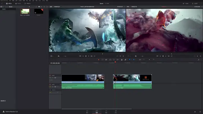Switch media pool to list view
203x114 pixels.
[41, 7]
